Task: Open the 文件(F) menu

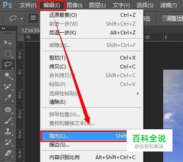Action: [x=28, y=5]
